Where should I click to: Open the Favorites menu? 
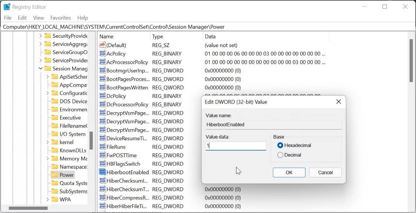click(60, 18)
